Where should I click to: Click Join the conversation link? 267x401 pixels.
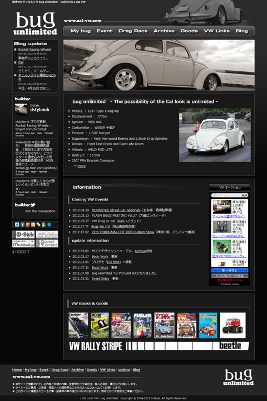[x=40, y=211]
